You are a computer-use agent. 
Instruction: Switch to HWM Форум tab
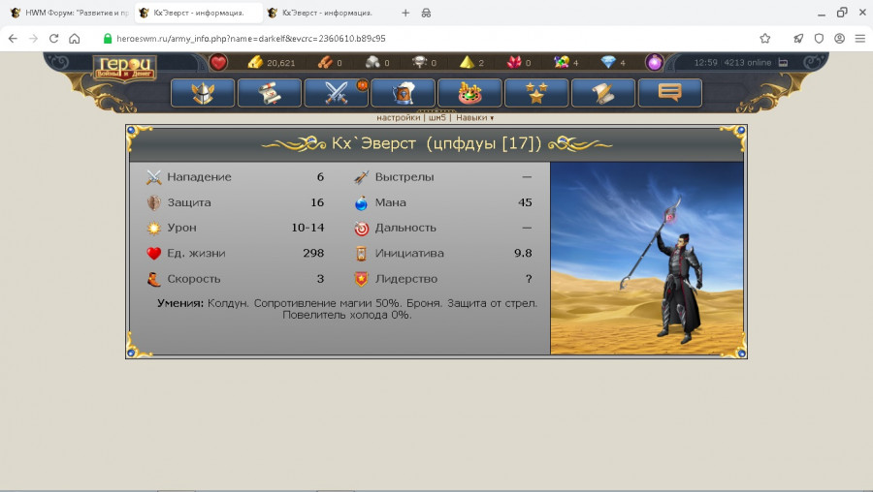70,13
